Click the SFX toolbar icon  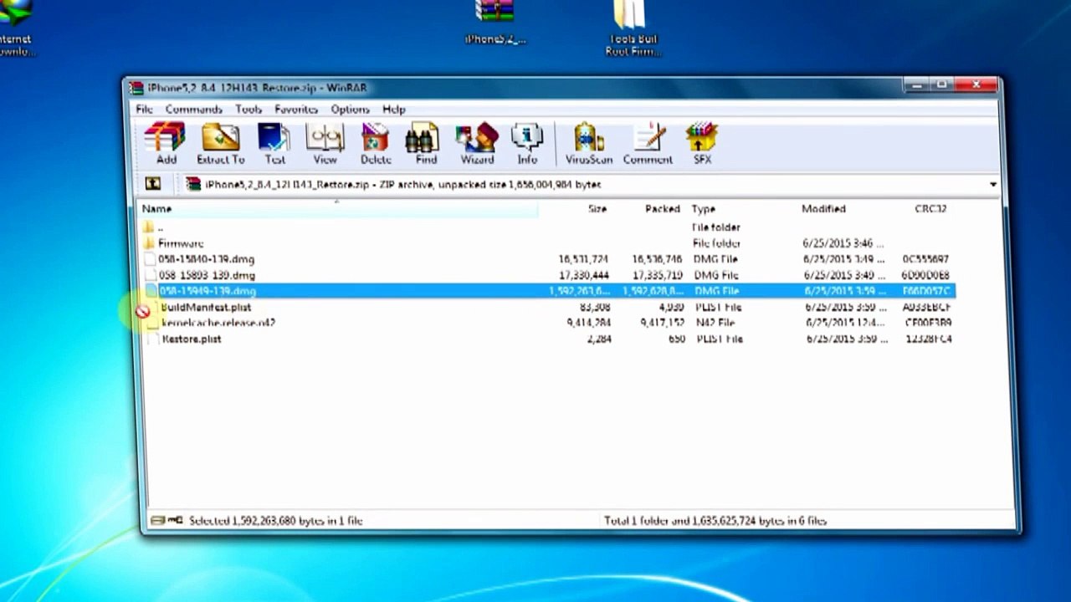tap(702, 144)
